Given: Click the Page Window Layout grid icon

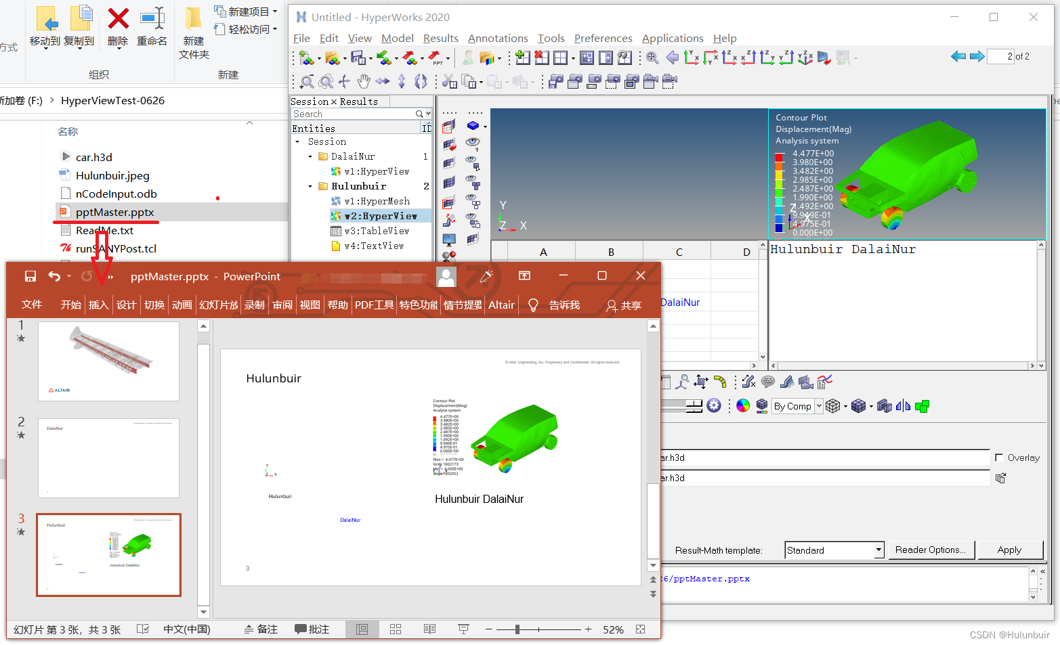Looking at the screenshot, I should coord(560,58).
